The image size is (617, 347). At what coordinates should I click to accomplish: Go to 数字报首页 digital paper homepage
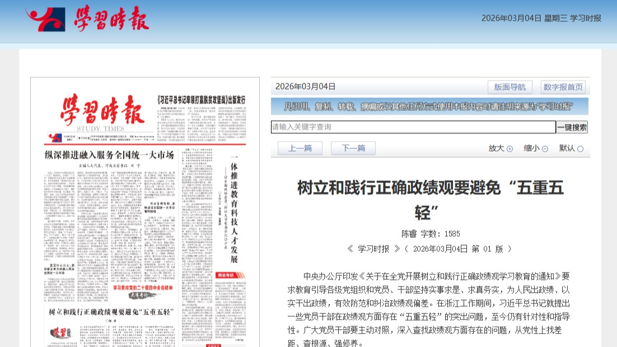tap(563, 87)
